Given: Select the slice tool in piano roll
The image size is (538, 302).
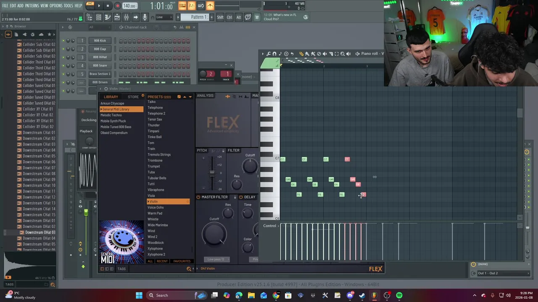Looking at the screenshot, I should (331, 54).
